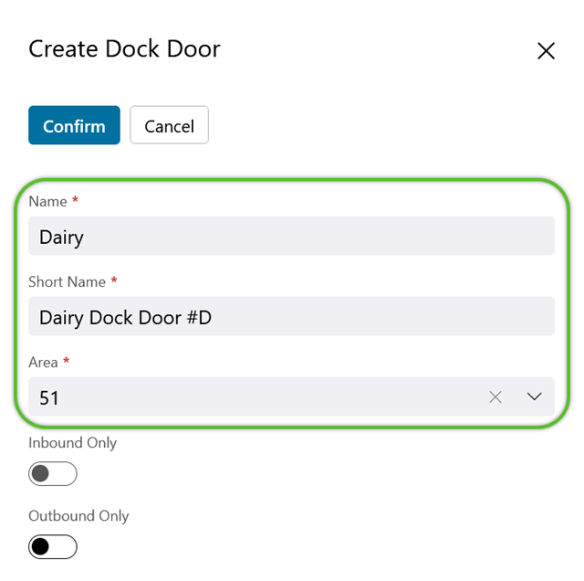Clear the Area selection with X icon
Viewport: 584px width, 581px height.
coord(495,396)
